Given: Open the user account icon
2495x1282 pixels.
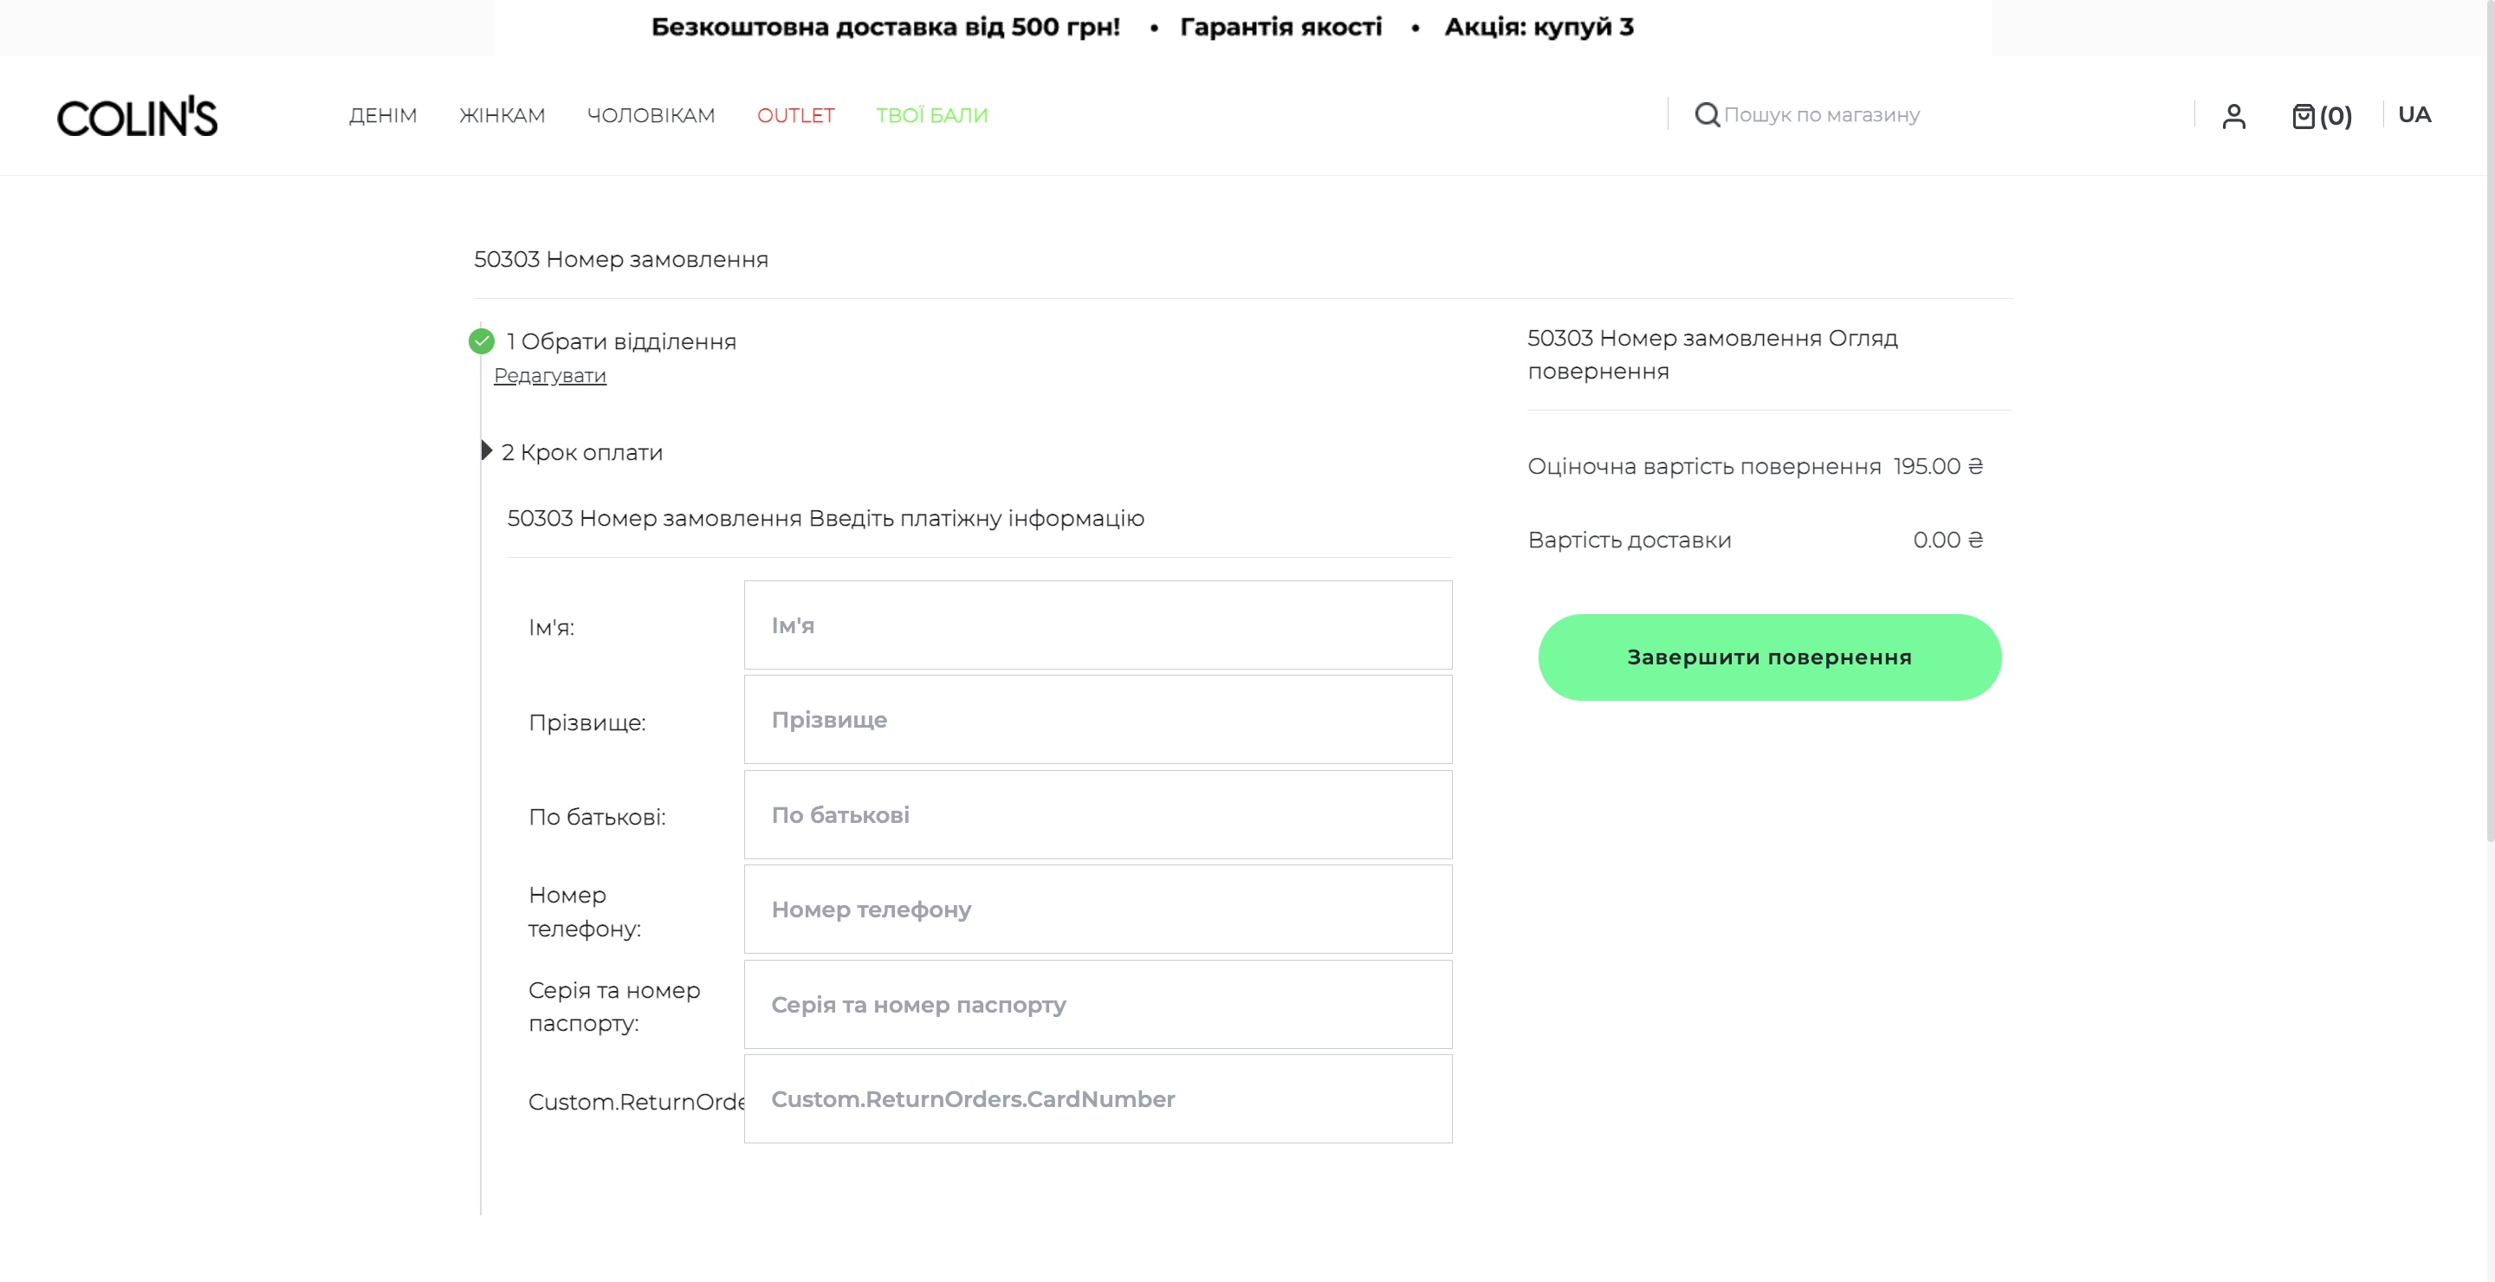Looking at the screenshot, I should click(2233, 116).
